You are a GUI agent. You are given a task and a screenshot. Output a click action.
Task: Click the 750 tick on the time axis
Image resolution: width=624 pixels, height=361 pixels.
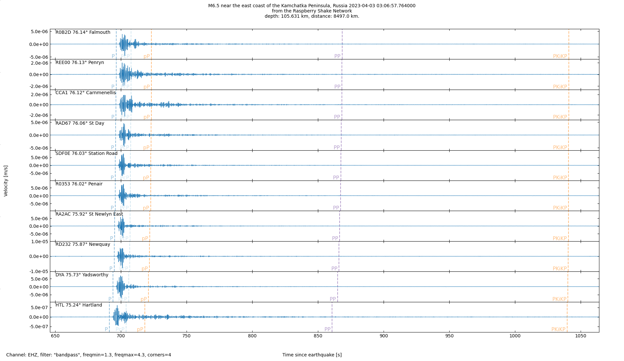coord(187,336)
